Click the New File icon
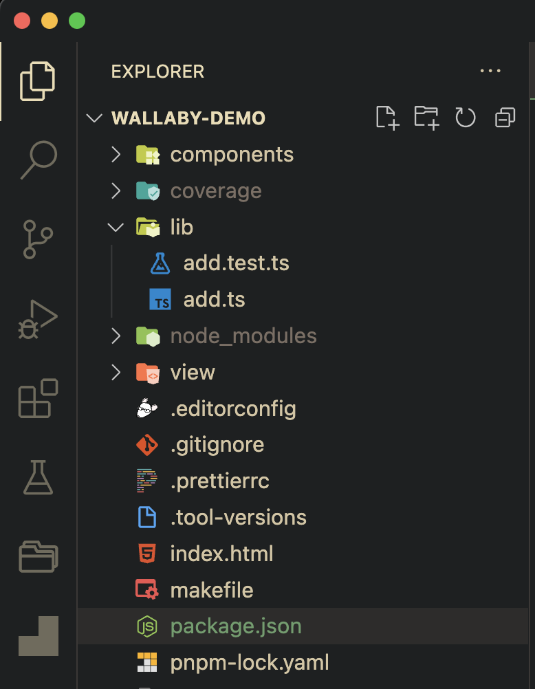Image resolution: width=535 pixels, height=689 pixels. click(387, 118)
